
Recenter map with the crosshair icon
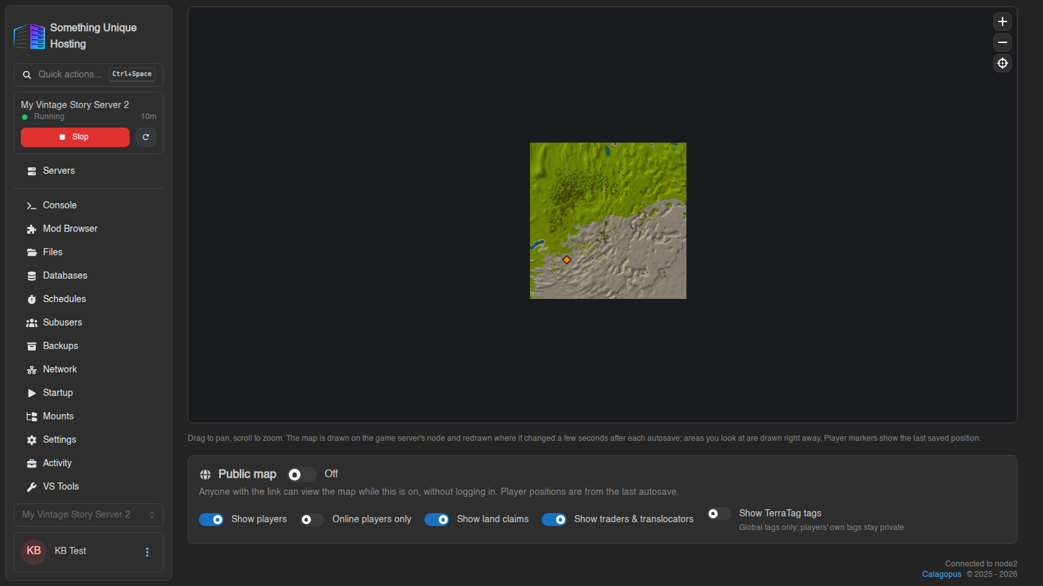1003,63
